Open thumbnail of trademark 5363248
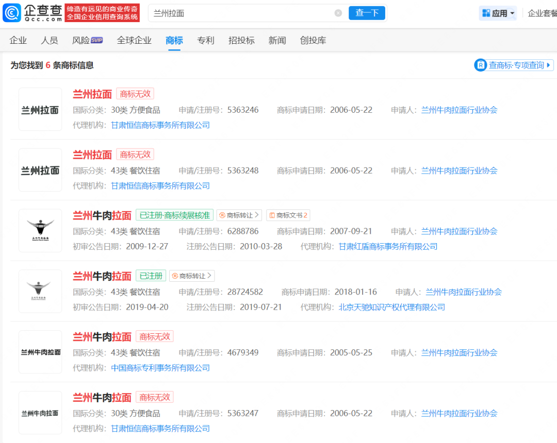 [40, 171]
